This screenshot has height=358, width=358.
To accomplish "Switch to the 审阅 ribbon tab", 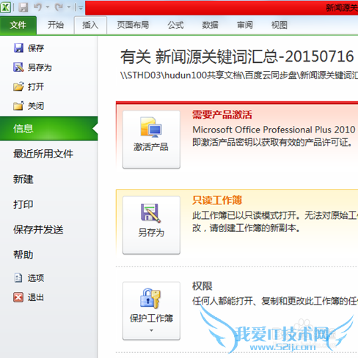I will tap(245, 25).
